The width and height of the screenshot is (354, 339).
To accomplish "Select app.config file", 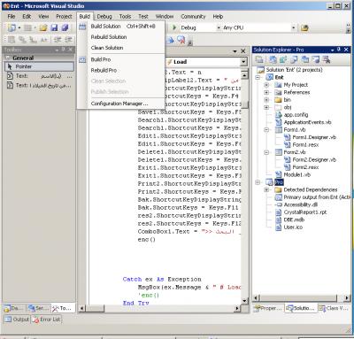I will point(296,115).
